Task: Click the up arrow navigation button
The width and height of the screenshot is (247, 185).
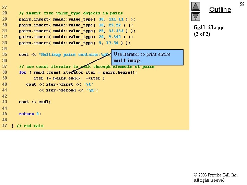Action: (x=196, y=6)
